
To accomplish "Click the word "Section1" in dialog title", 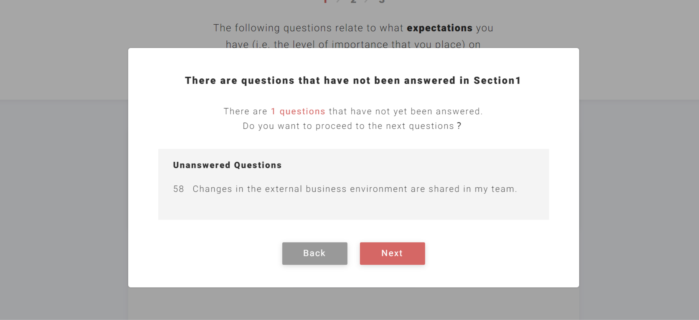I will tap(497, 81).
